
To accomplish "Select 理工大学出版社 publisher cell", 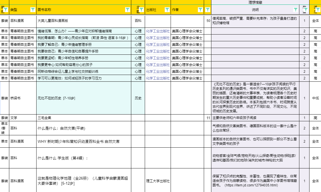I will (x=158, y=181).
